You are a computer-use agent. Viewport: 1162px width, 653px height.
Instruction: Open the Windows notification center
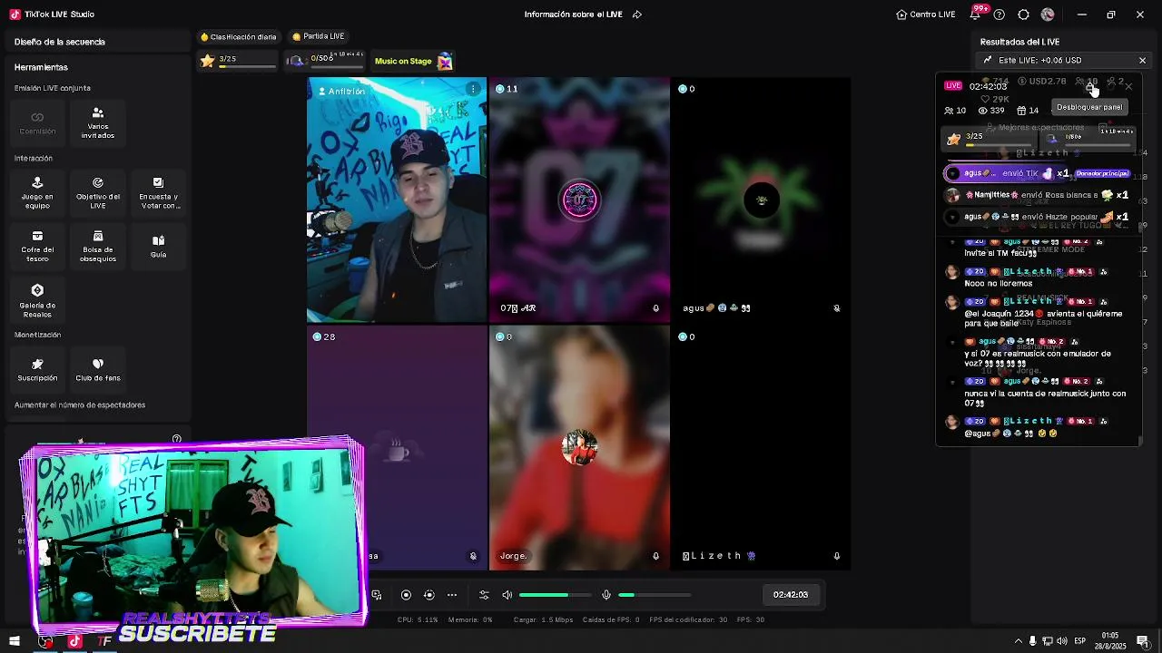tap(1143, 641)
